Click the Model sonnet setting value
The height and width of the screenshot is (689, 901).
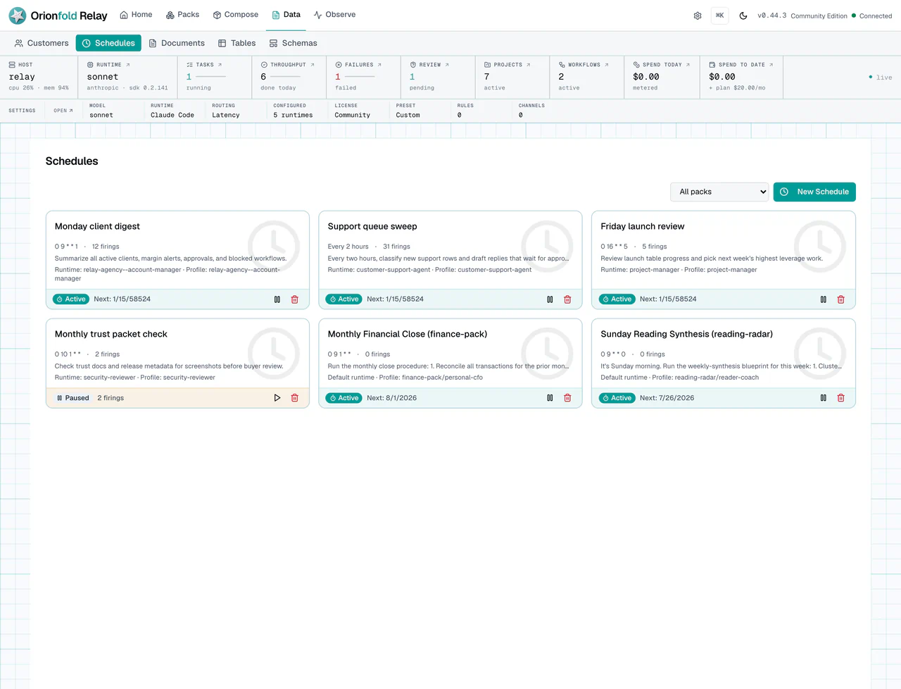101,115
